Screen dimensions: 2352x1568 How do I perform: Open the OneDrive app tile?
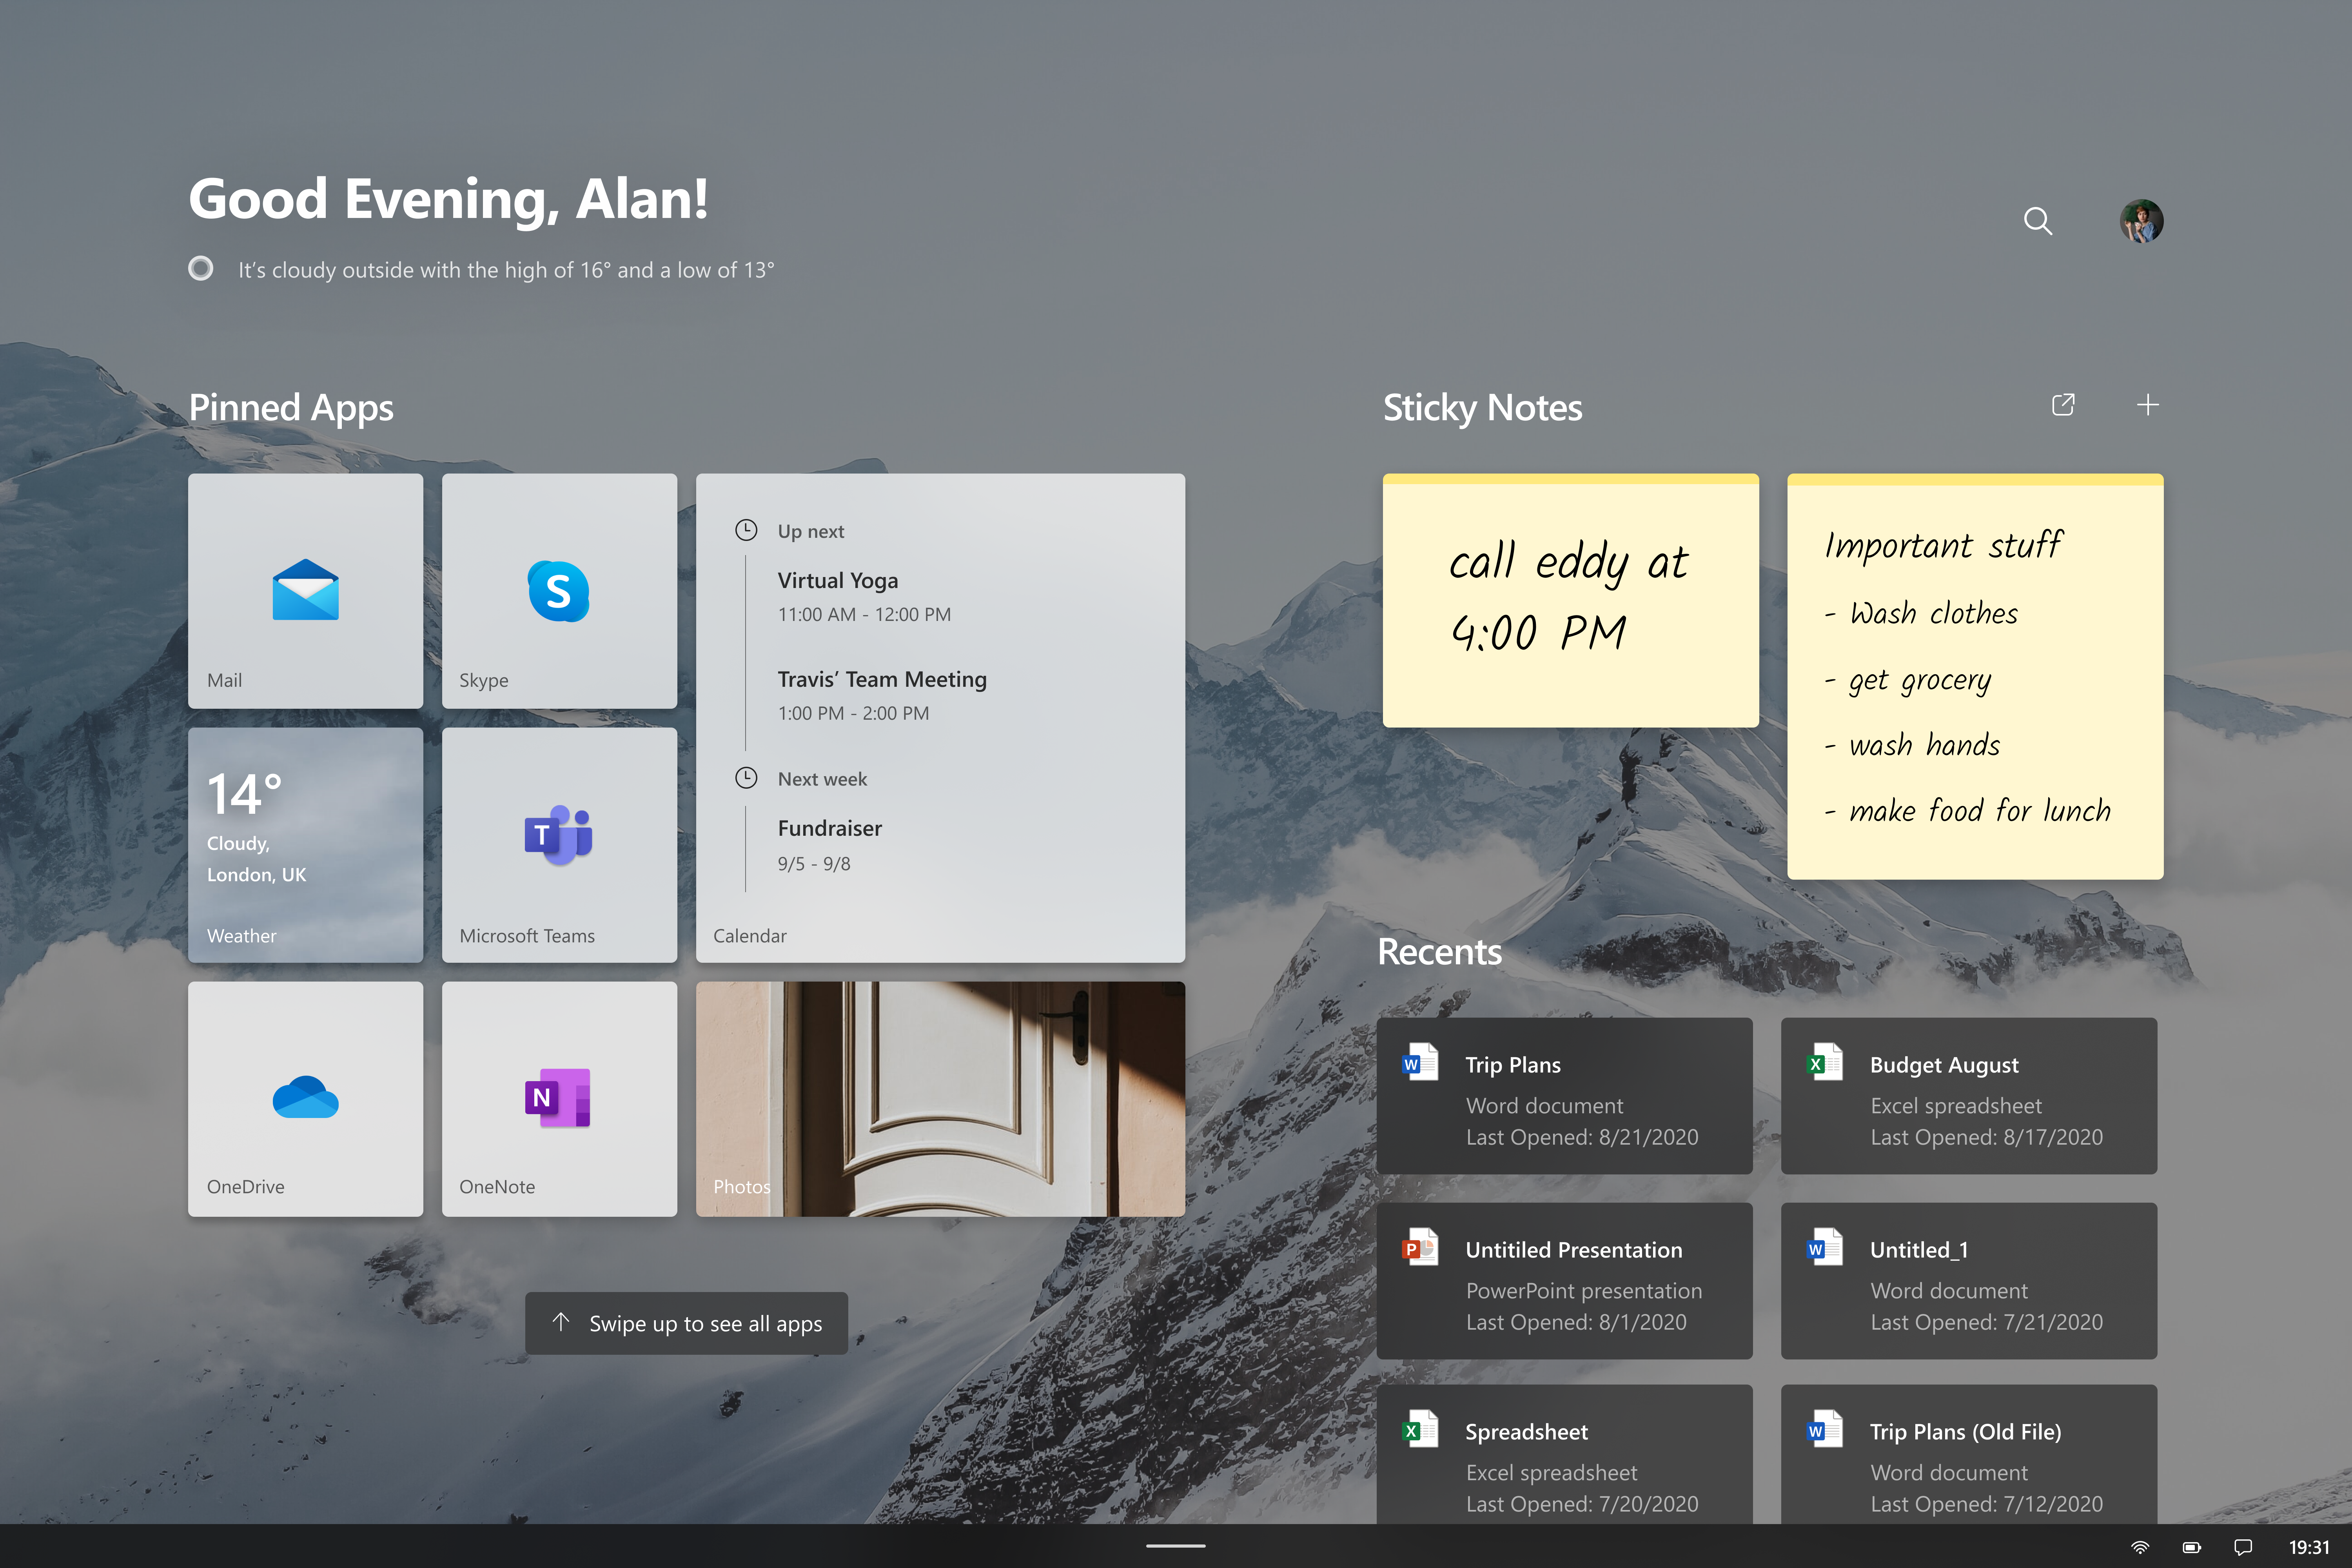pos(305,1099)
